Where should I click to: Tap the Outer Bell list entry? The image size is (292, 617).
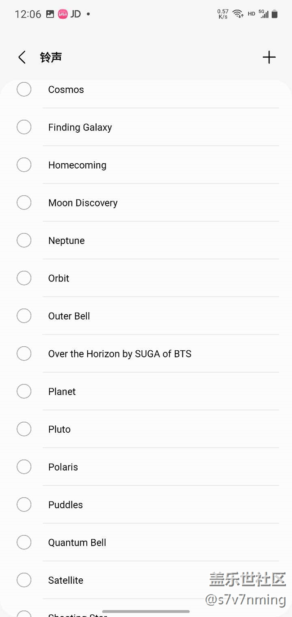(69, 316)
